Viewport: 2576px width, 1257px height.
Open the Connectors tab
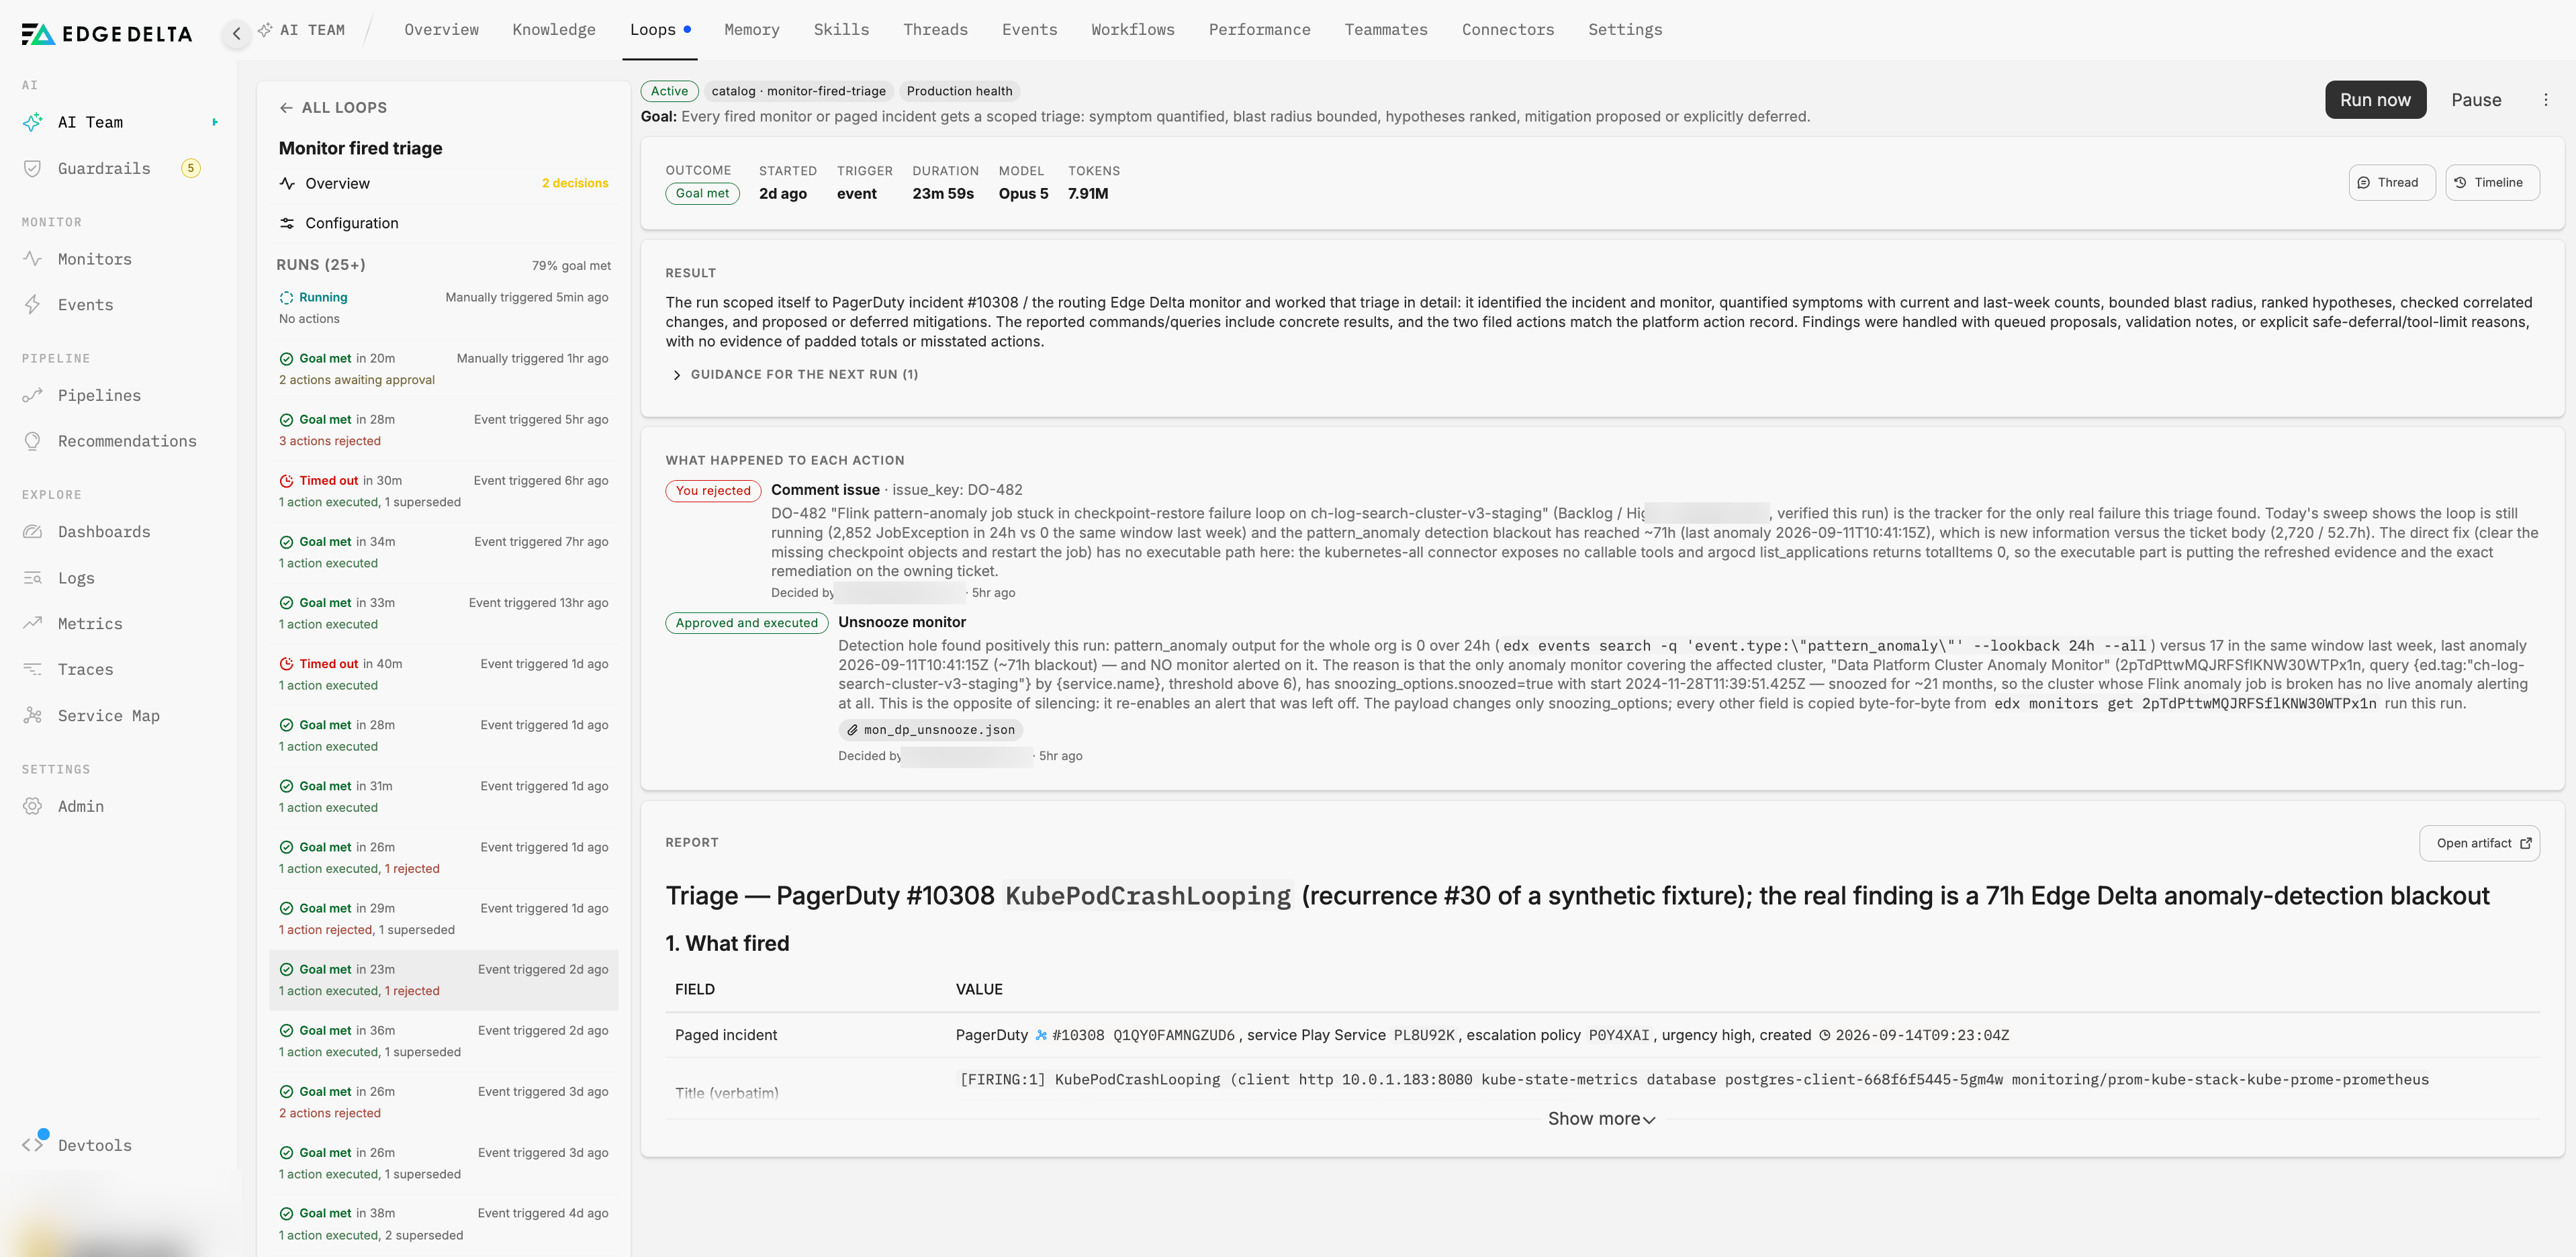point(1508,30)
